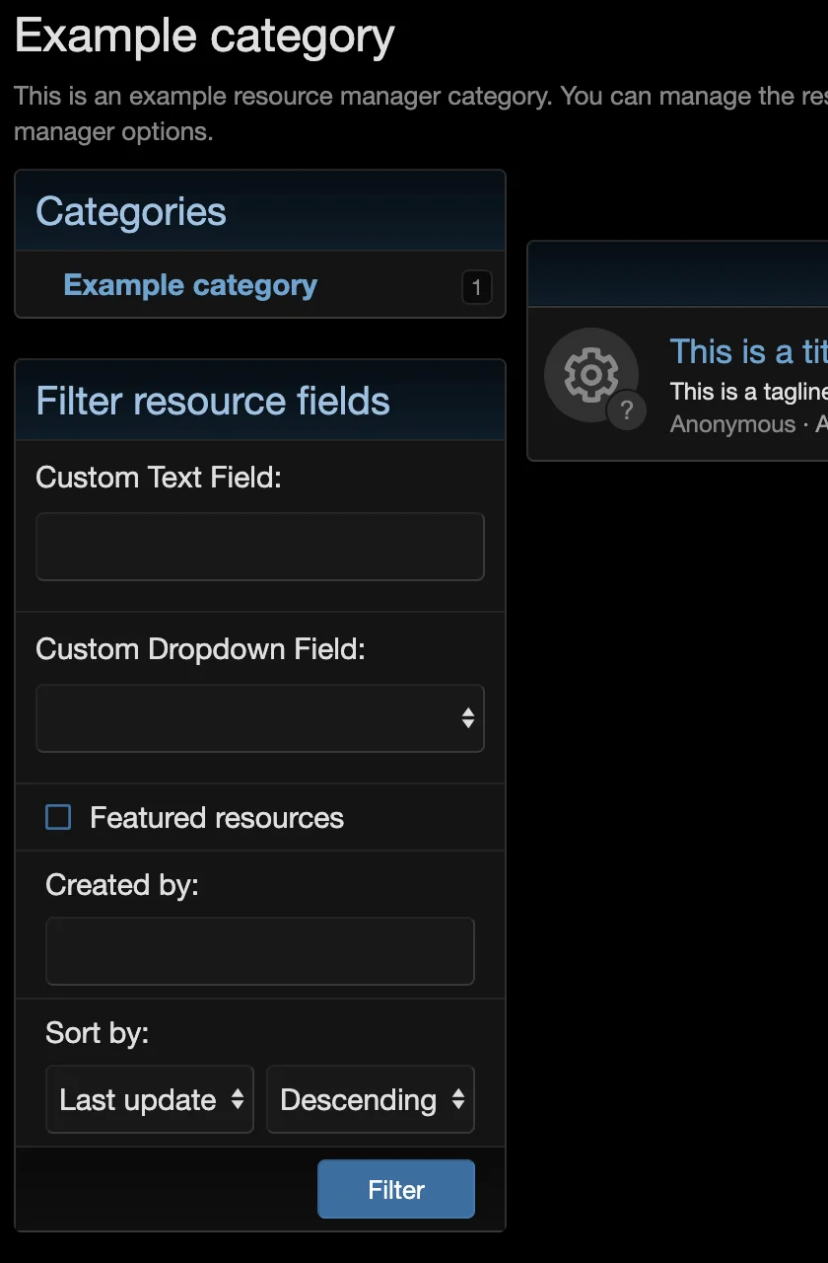Click the question mark badge on the resource icon

click(628, 411)
